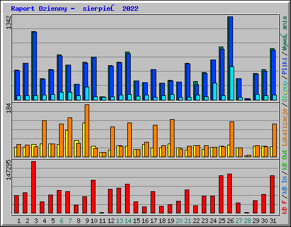Click the cyan pages bar for day 26
Viewport: 291px width, 227px height.
[x=232, y=83]
